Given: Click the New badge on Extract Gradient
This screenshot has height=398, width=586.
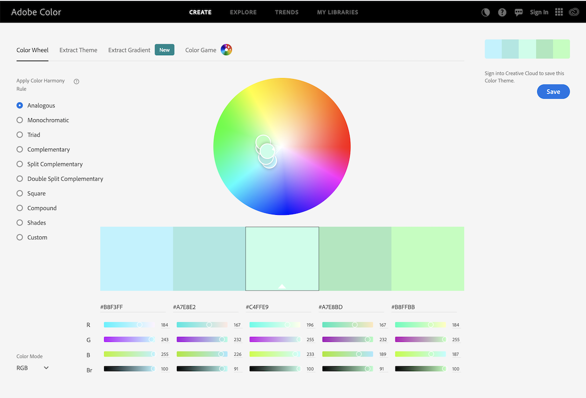Looking at the screenshot, I should tap(164, 49).
